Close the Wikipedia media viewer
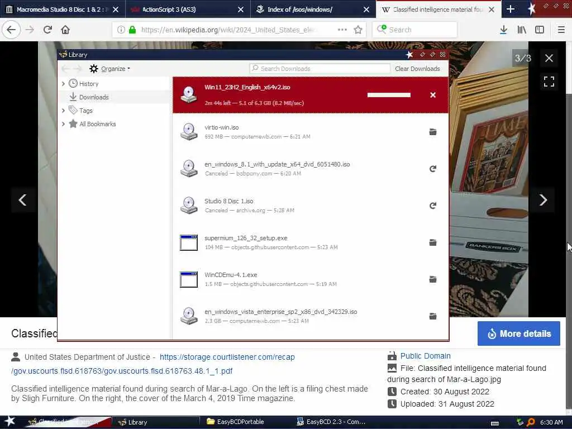The height and width of the screenshot is (429, 572). coord(549,58)
